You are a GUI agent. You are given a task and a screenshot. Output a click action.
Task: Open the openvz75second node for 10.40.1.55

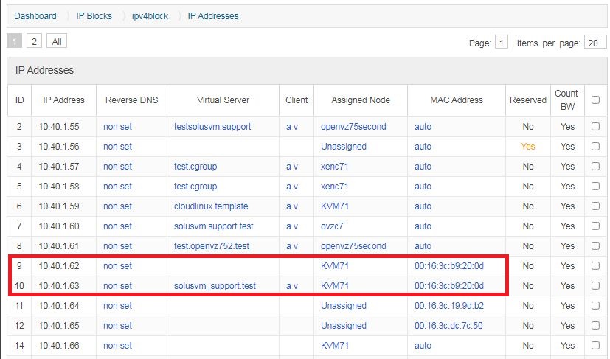(353, 127)
